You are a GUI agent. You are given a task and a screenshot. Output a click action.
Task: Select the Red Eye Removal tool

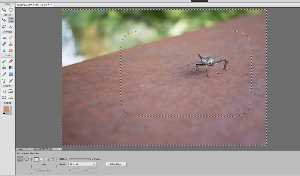click(x=4, y=37)
